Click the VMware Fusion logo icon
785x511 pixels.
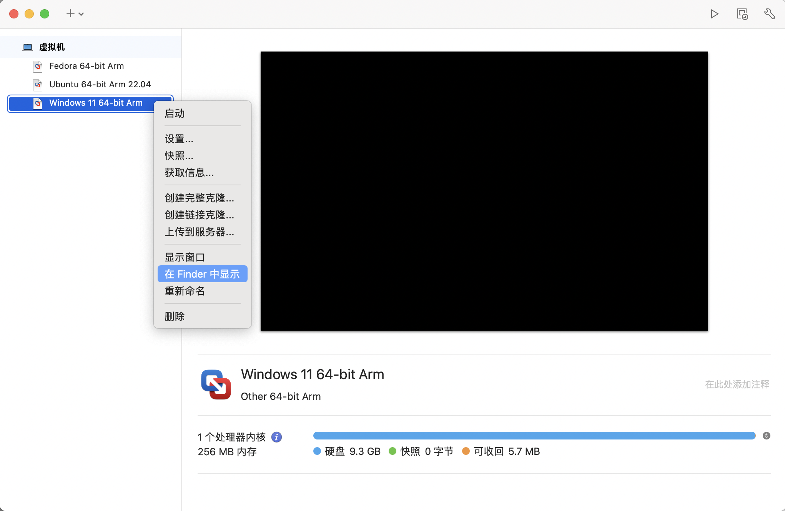(x=216, y=384)
